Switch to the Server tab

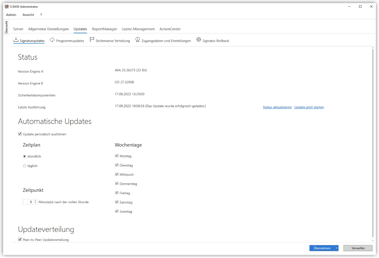[x=18, y=29]
